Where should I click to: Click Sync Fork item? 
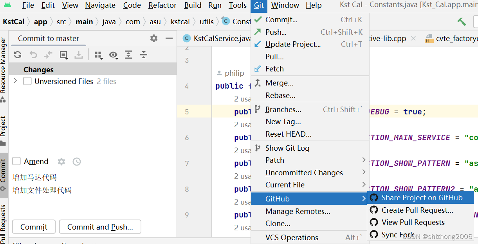tap(420, 235)
